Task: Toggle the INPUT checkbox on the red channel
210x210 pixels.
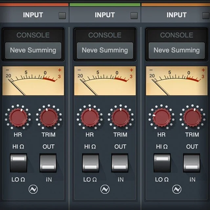Action: 62,16
